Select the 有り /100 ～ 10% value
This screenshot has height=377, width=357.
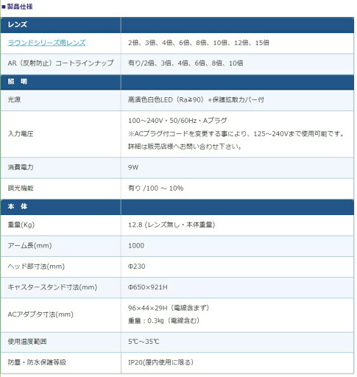(156, 188)
